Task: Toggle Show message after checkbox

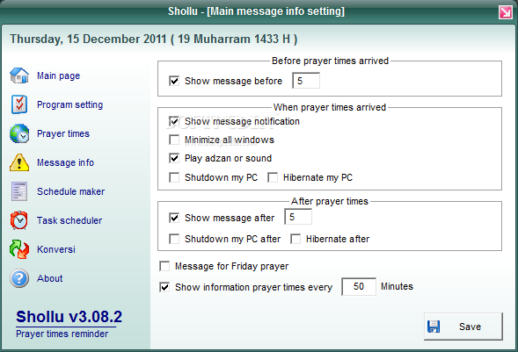Action: pos(174,218)
